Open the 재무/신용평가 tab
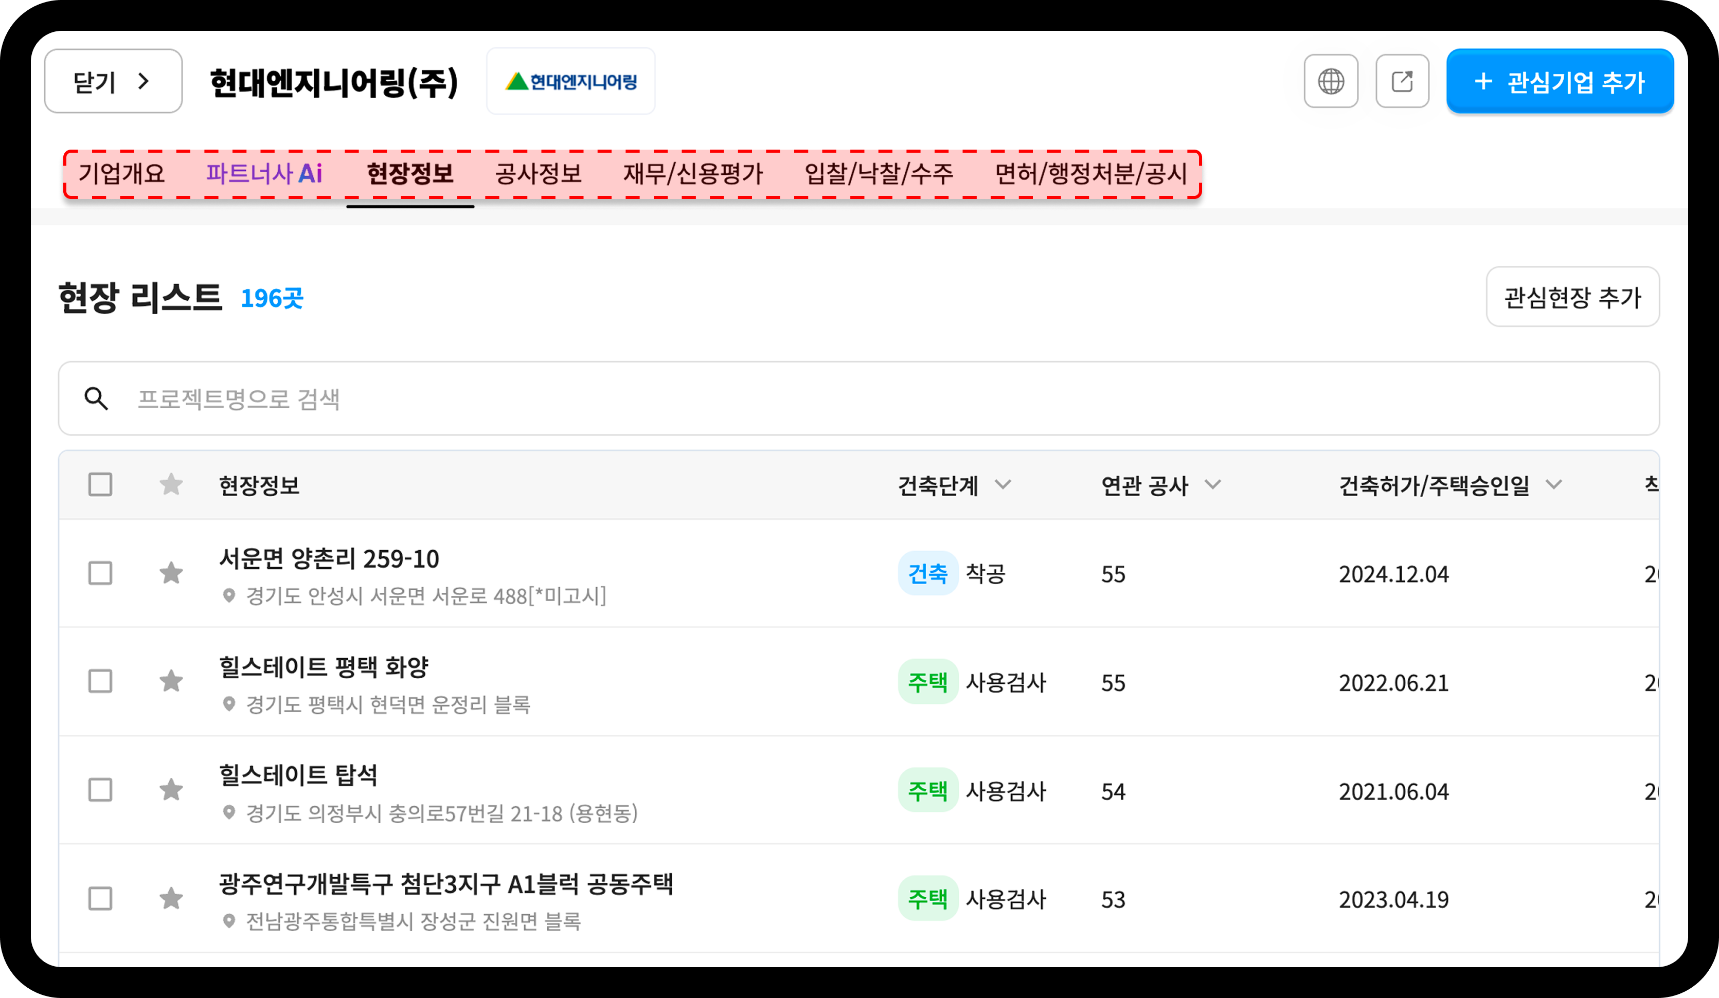The width and height of the screenshot is (1719, 998). point(693,174)
